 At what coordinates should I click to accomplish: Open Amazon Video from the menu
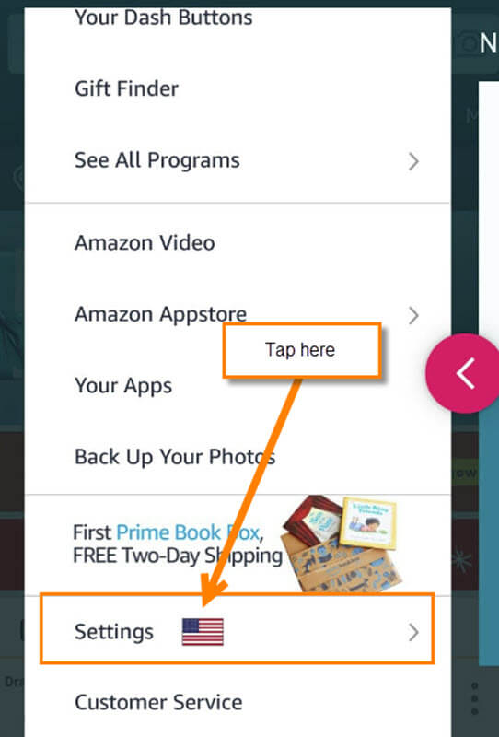click(x=145, y=243)
